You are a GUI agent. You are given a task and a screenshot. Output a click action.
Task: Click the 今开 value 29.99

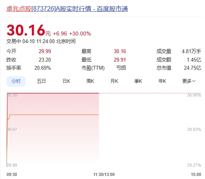coord(45,51)
